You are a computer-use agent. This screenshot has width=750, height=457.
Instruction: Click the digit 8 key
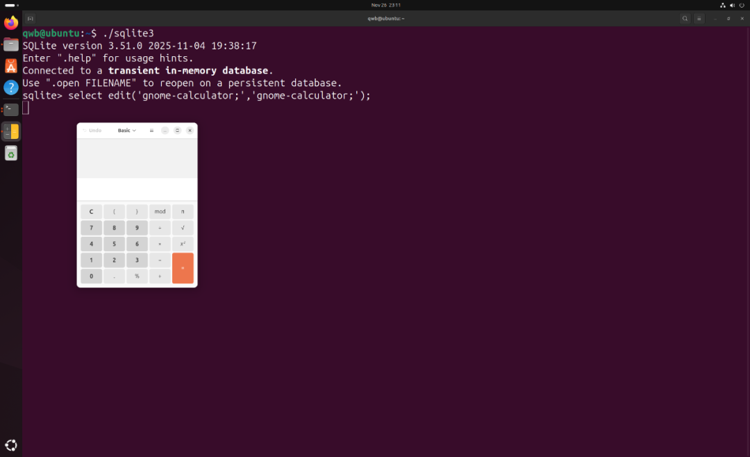(x=114, y=228)
